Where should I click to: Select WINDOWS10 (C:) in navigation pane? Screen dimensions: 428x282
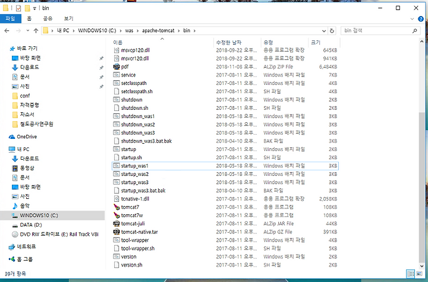(x=35, y=216)
